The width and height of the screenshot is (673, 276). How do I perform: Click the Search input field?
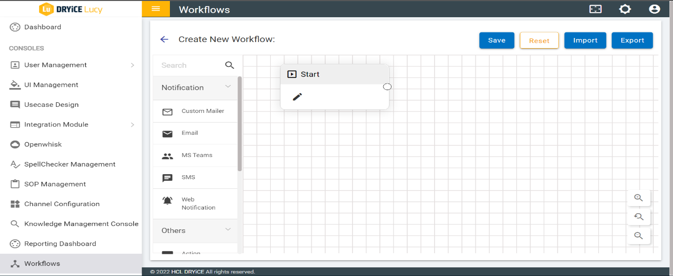(190, 65)
